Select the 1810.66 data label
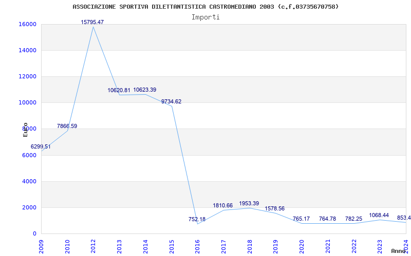The width and height of the screenshot is (411, 256). [x=223, y=206]
